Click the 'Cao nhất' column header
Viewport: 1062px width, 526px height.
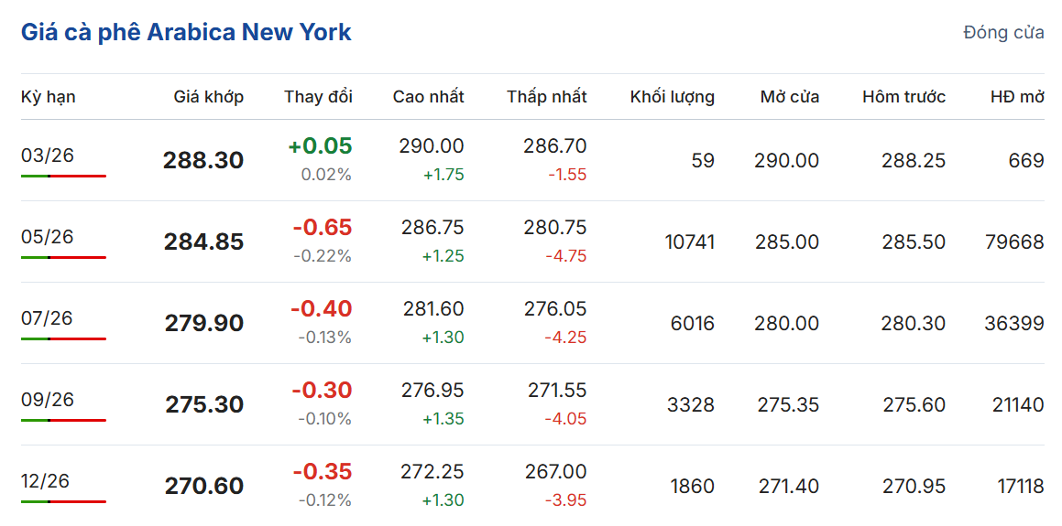428,97
